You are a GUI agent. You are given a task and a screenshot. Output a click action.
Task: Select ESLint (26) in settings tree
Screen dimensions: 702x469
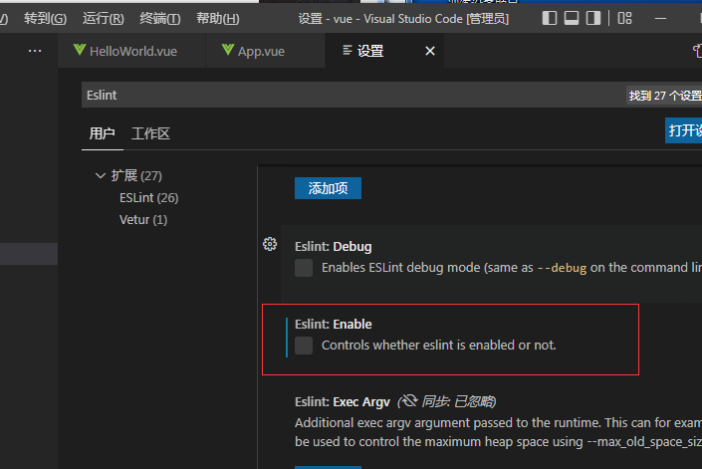[148, 198]
